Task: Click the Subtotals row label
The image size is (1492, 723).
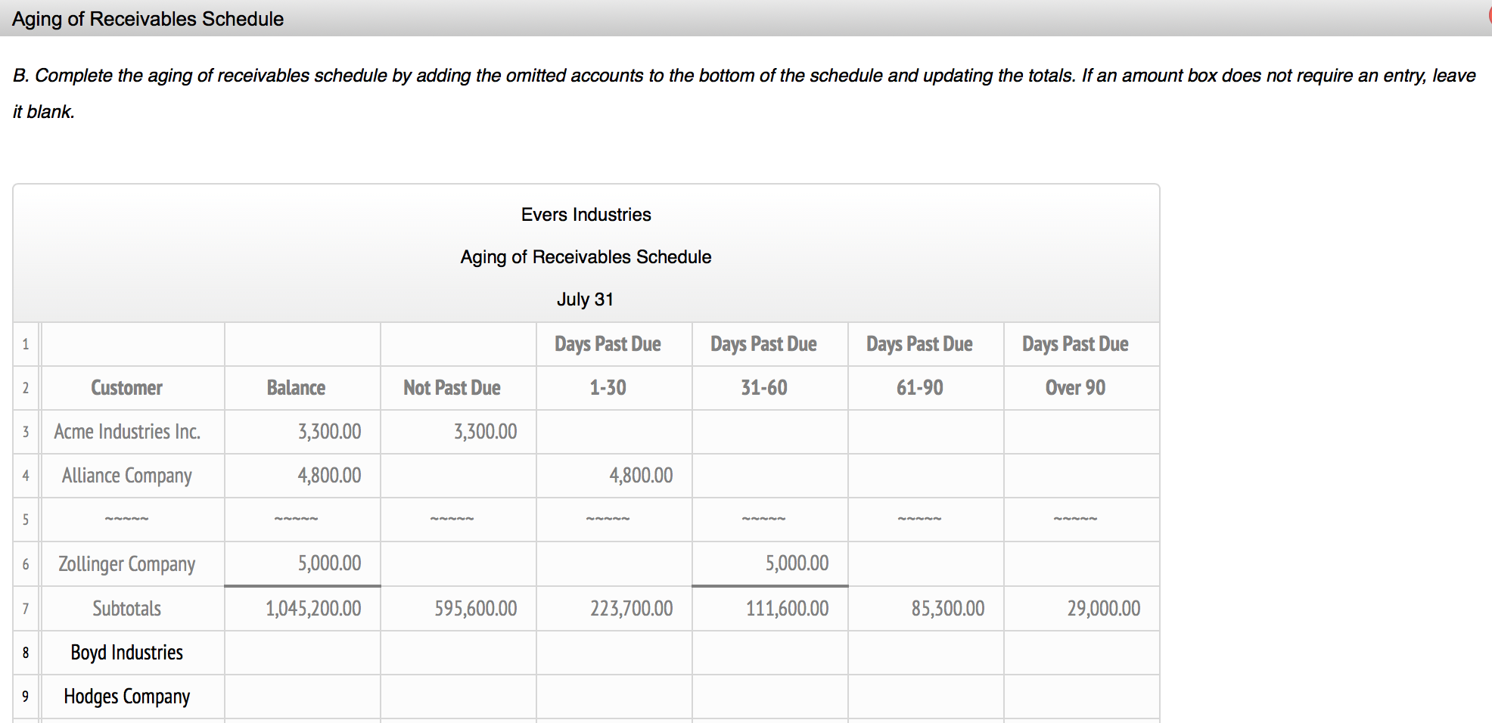Action: click(x=127, y=609)
